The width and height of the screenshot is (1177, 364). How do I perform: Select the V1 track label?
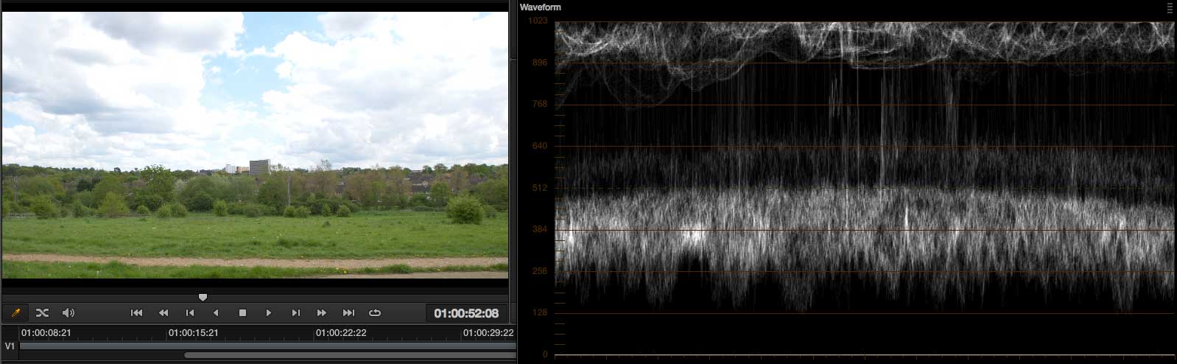pyautogui.click(x=10, y=346)
